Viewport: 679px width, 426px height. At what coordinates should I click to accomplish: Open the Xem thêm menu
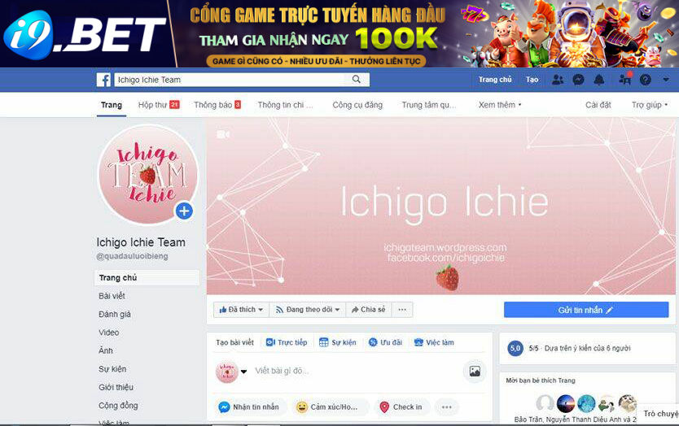click(x=500, y=105)
